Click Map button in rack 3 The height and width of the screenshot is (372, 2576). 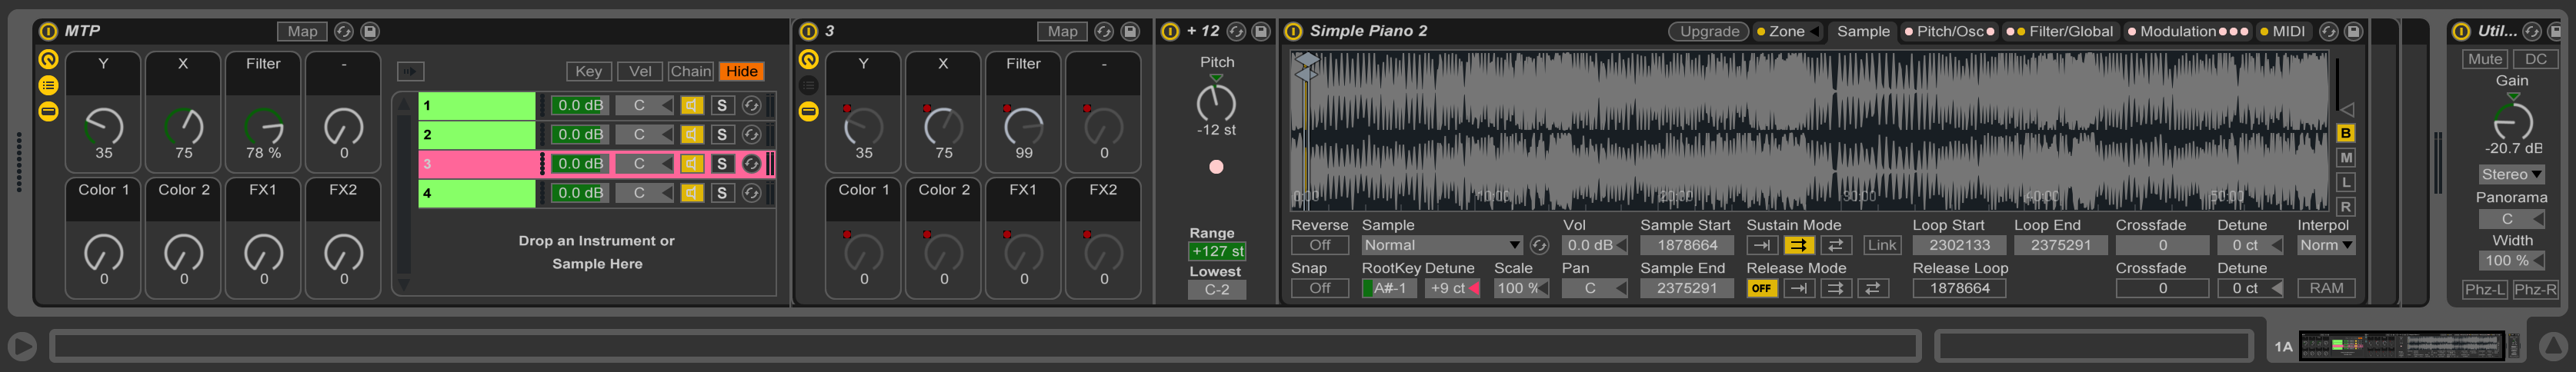(1062, 31)
